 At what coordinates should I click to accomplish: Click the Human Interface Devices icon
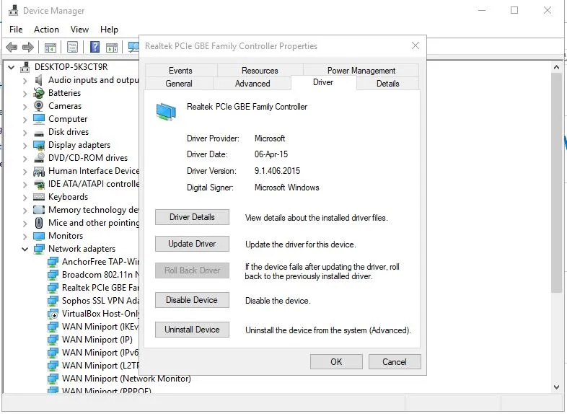tap(39, 171)
